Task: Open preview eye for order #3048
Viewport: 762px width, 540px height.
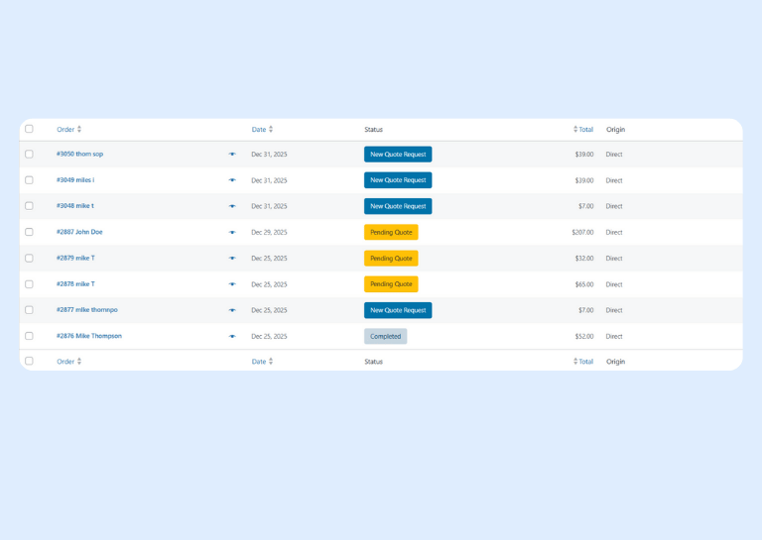Action: (232, 206)
